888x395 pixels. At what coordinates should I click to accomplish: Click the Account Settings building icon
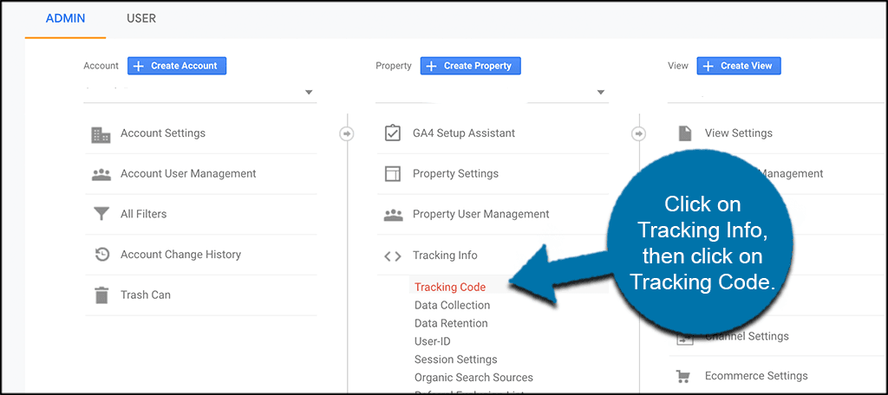tap(101, 134)
